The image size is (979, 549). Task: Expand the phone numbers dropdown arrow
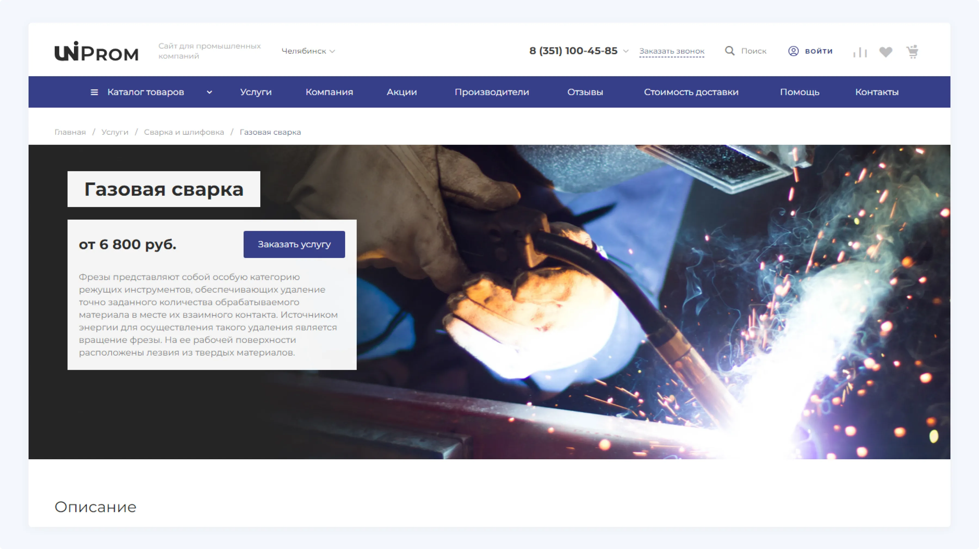pos(626,51)
